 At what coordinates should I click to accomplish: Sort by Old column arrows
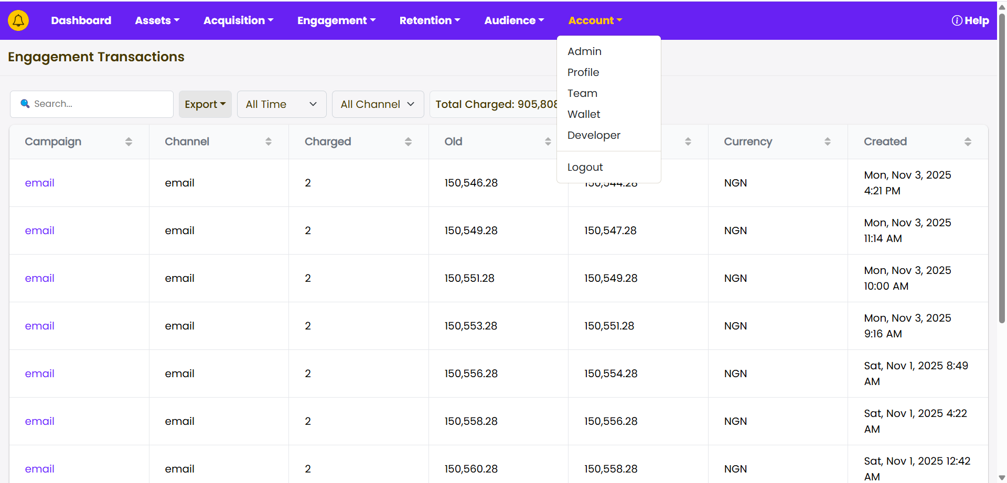pyautogui.click(x=548, y=141)
